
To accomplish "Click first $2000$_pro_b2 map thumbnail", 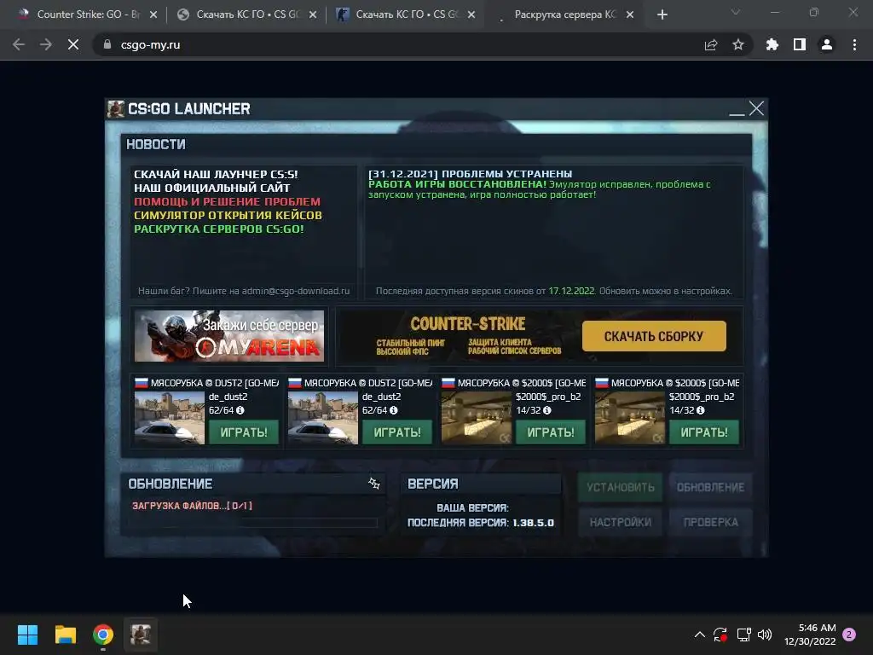I will tap(476, 418).
